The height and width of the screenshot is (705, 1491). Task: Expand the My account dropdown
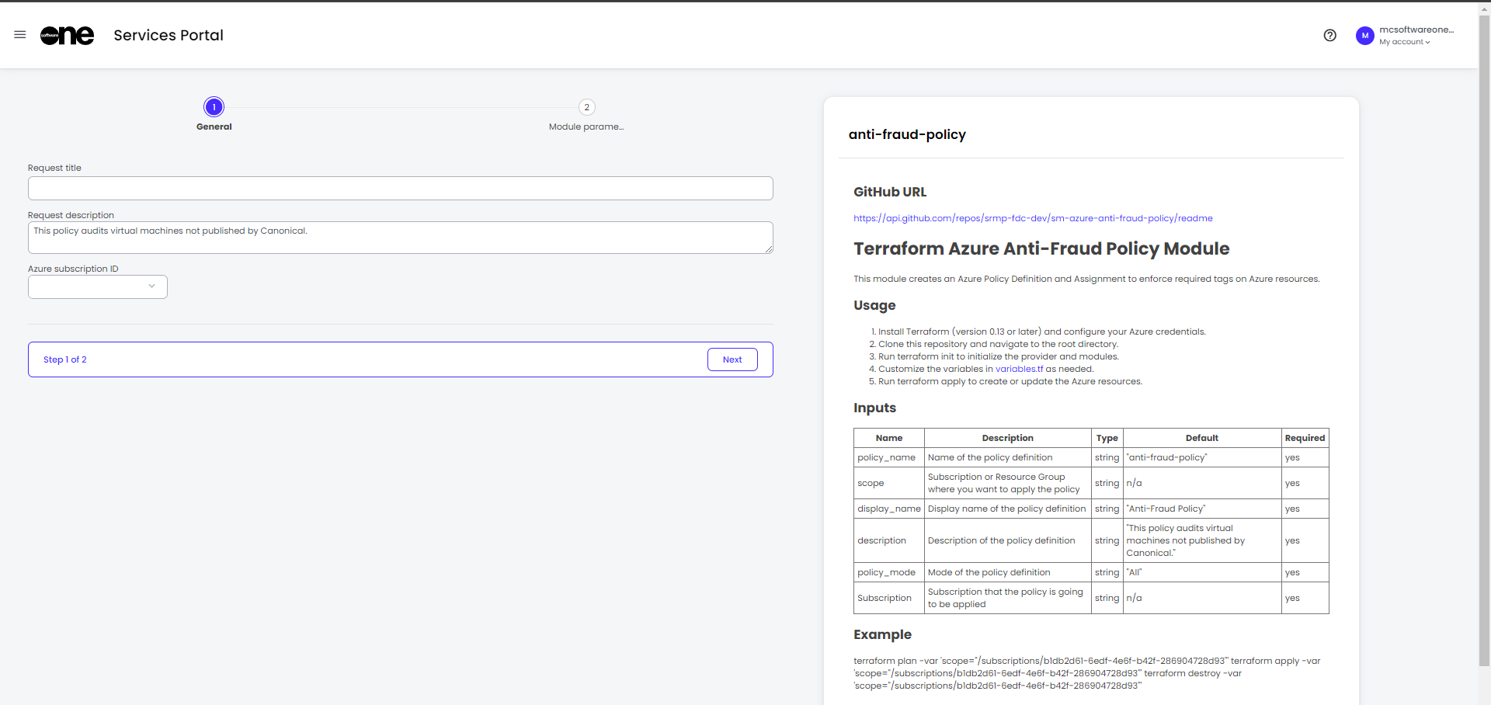[x=1404, y=42]
